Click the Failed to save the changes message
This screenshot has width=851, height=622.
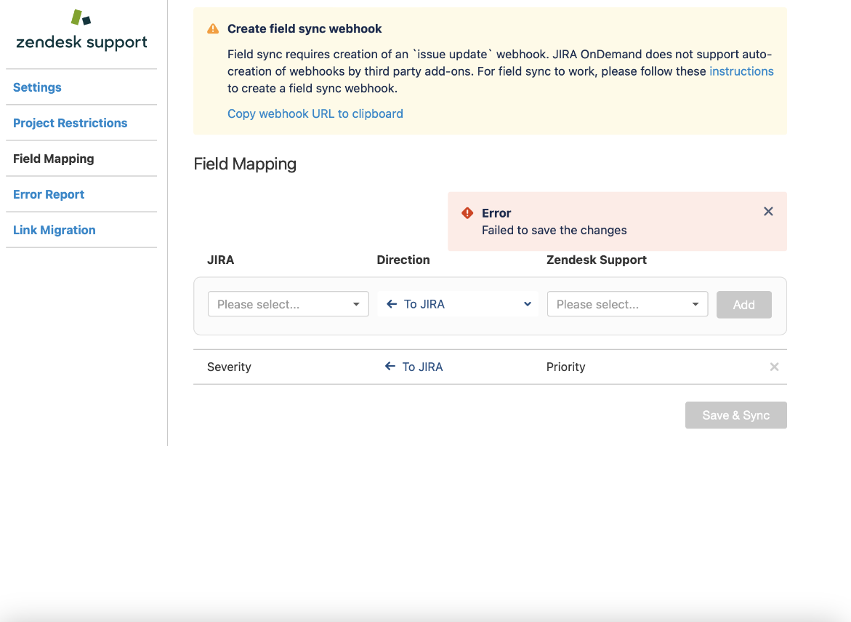coord(554,231)
